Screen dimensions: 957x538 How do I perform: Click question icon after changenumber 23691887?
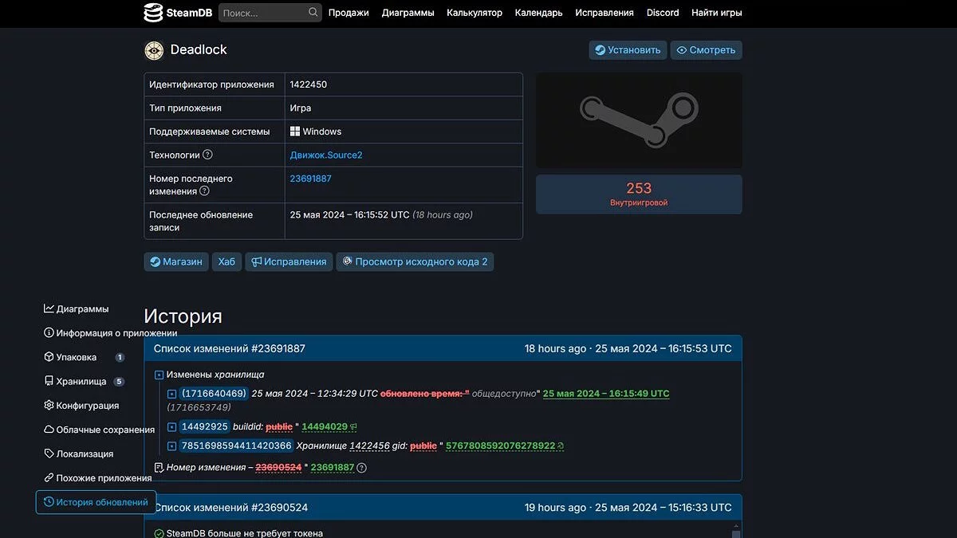coord(361,468)
